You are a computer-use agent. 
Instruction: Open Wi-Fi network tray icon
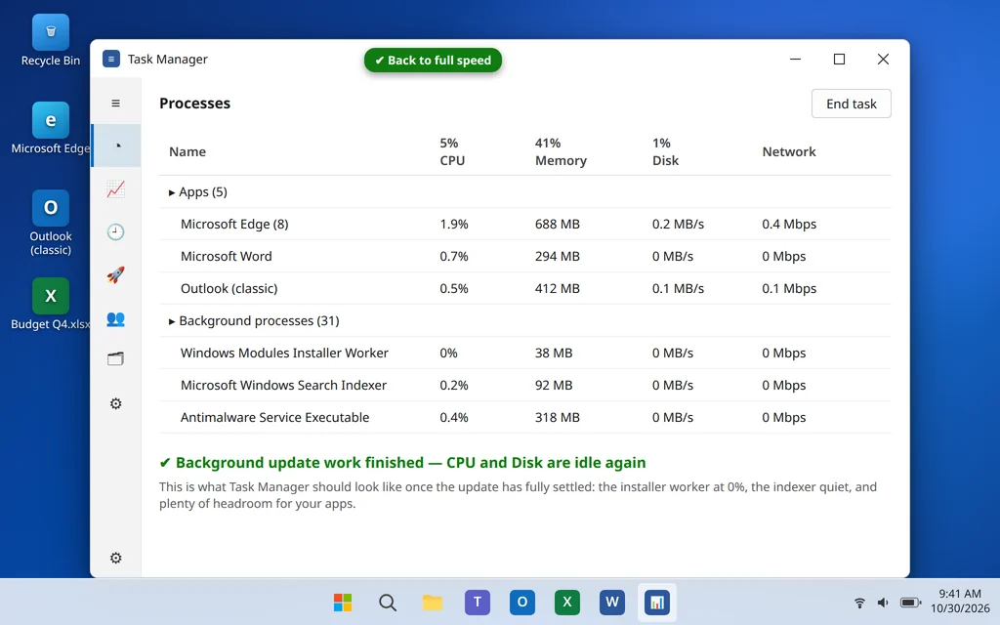859,602
